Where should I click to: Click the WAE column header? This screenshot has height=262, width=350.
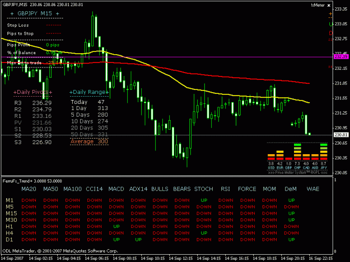[x=312, y=189]
